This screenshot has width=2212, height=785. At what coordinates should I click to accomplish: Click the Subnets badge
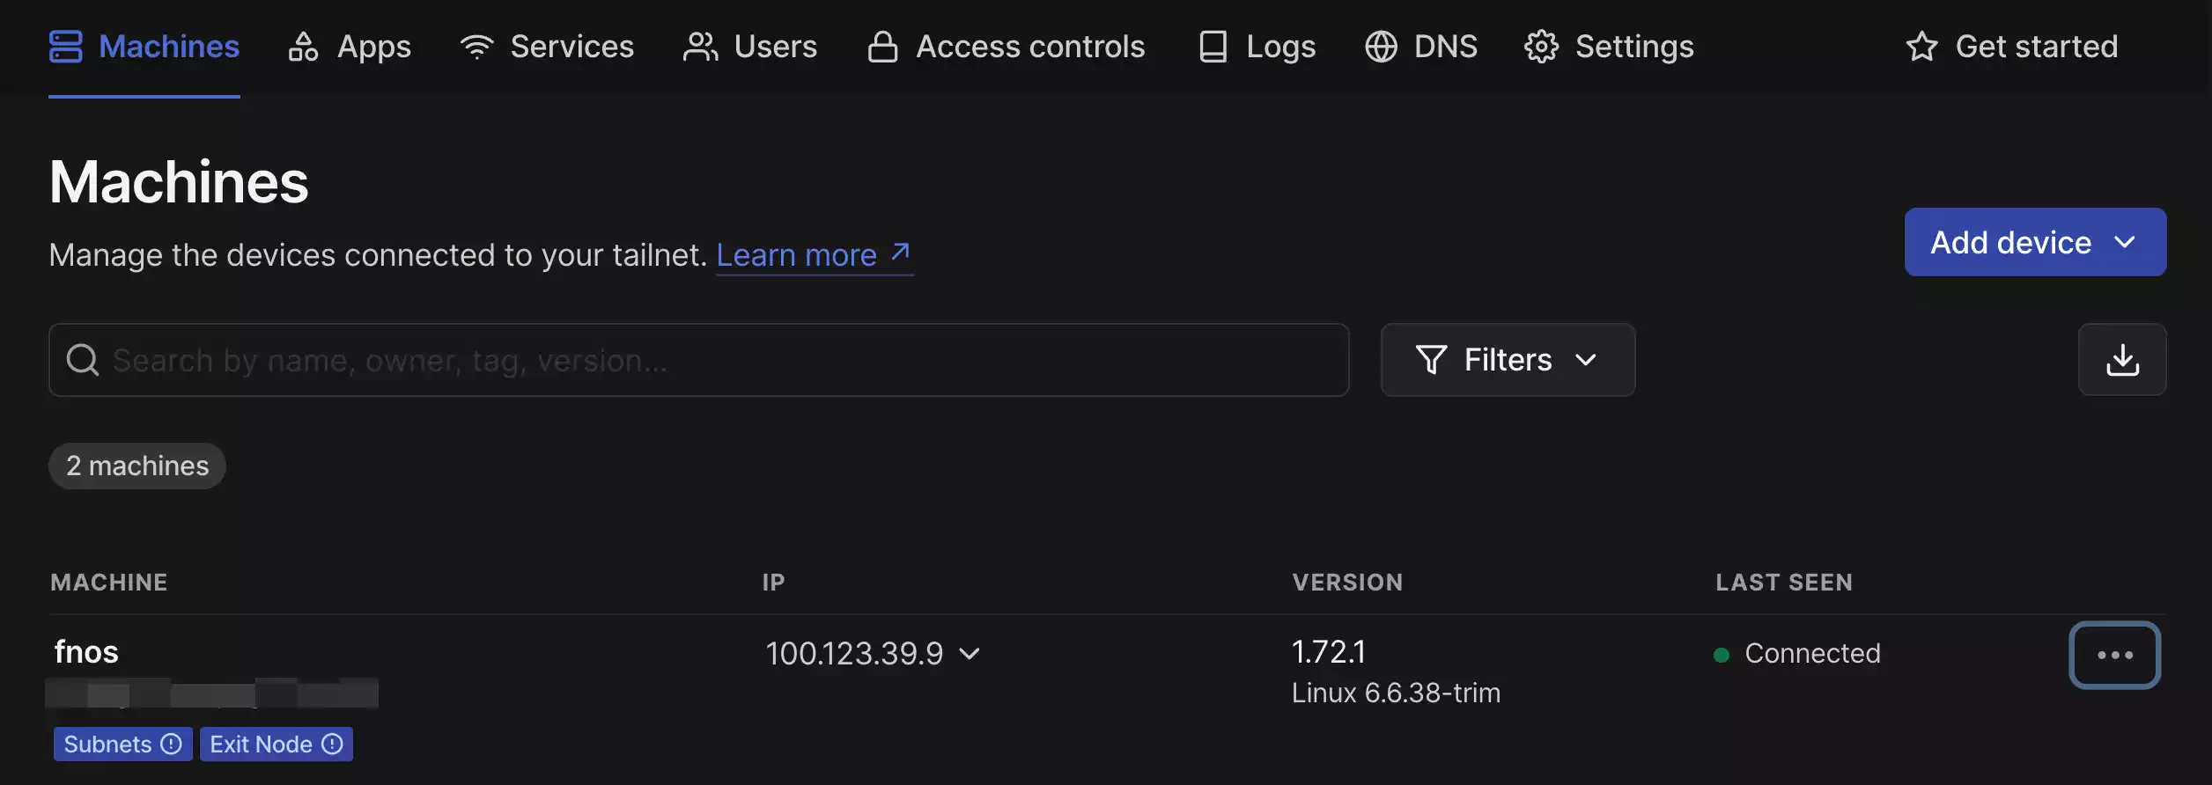(108, 745)
